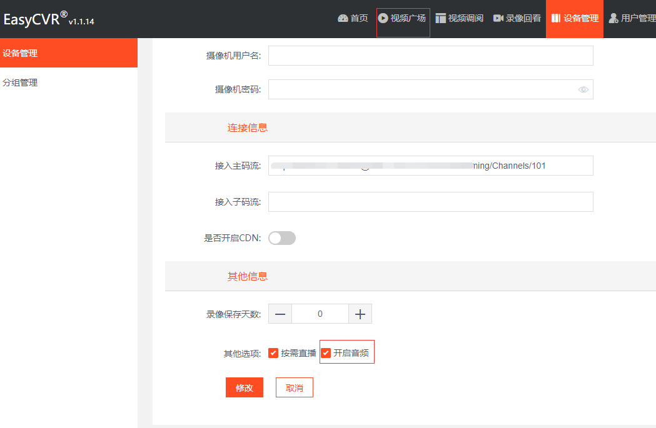Show camera password with eye icon
This screenshot has width=656, height=428.
click(x=583, y=89)
